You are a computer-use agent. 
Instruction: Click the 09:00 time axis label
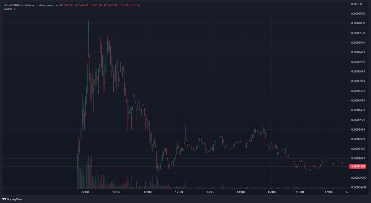[x=85, y=193]
